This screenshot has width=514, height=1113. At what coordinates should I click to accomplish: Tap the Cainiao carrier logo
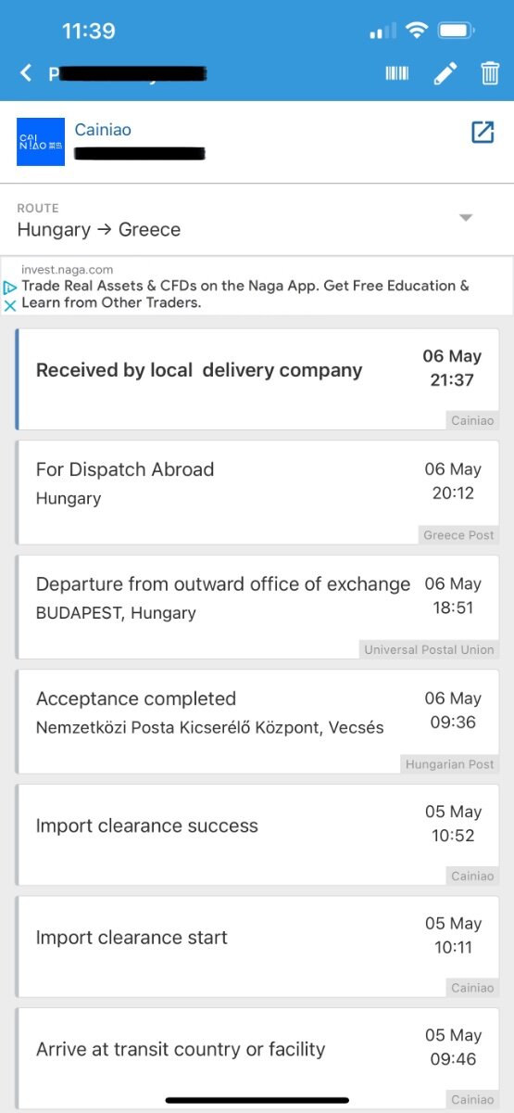41,142
